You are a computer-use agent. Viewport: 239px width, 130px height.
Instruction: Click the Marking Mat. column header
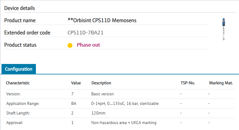click(x=221, y=83)
